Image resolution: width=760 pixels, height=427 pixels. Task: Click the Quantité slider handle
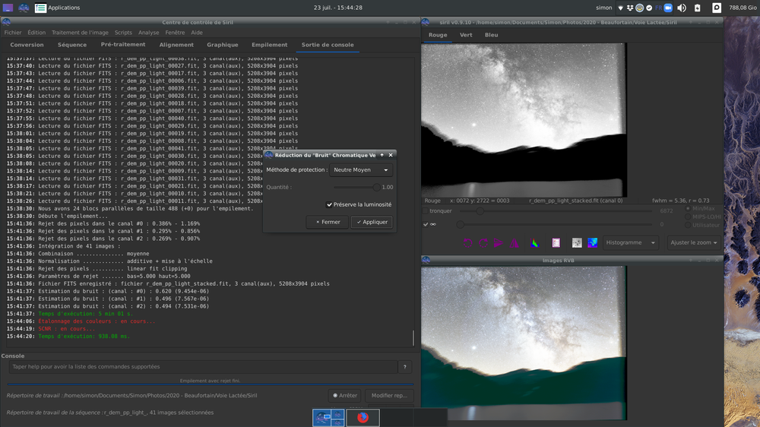(x=376, y=187)
